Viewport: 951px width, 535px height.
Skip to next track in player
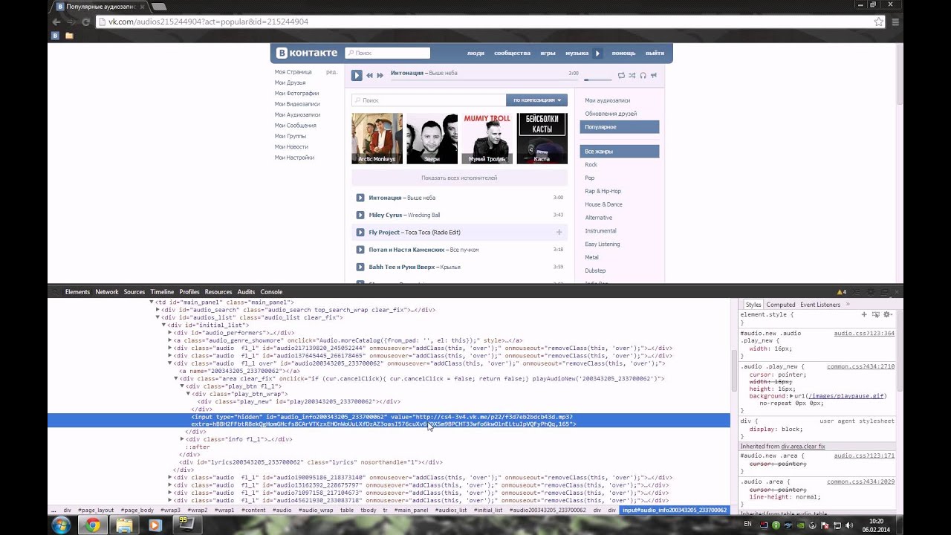pos(380,75)
